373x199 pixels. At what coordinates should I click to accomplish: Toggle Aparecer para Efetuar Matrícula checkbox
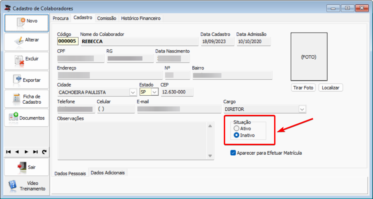point(233,153)
